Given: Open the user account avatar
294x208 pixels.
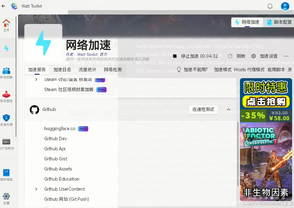Looking at the screenshot, I should 285,6.
